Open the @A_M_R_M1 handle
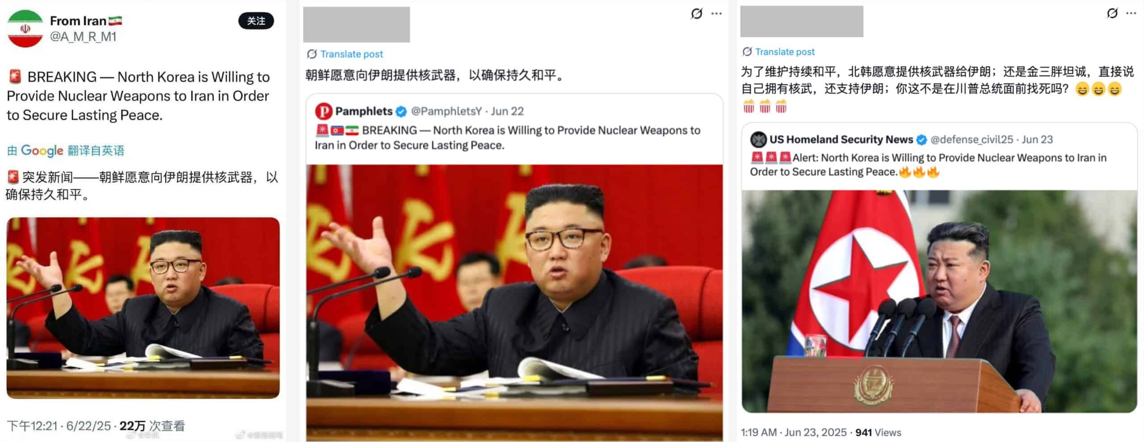 coord(83,37)
